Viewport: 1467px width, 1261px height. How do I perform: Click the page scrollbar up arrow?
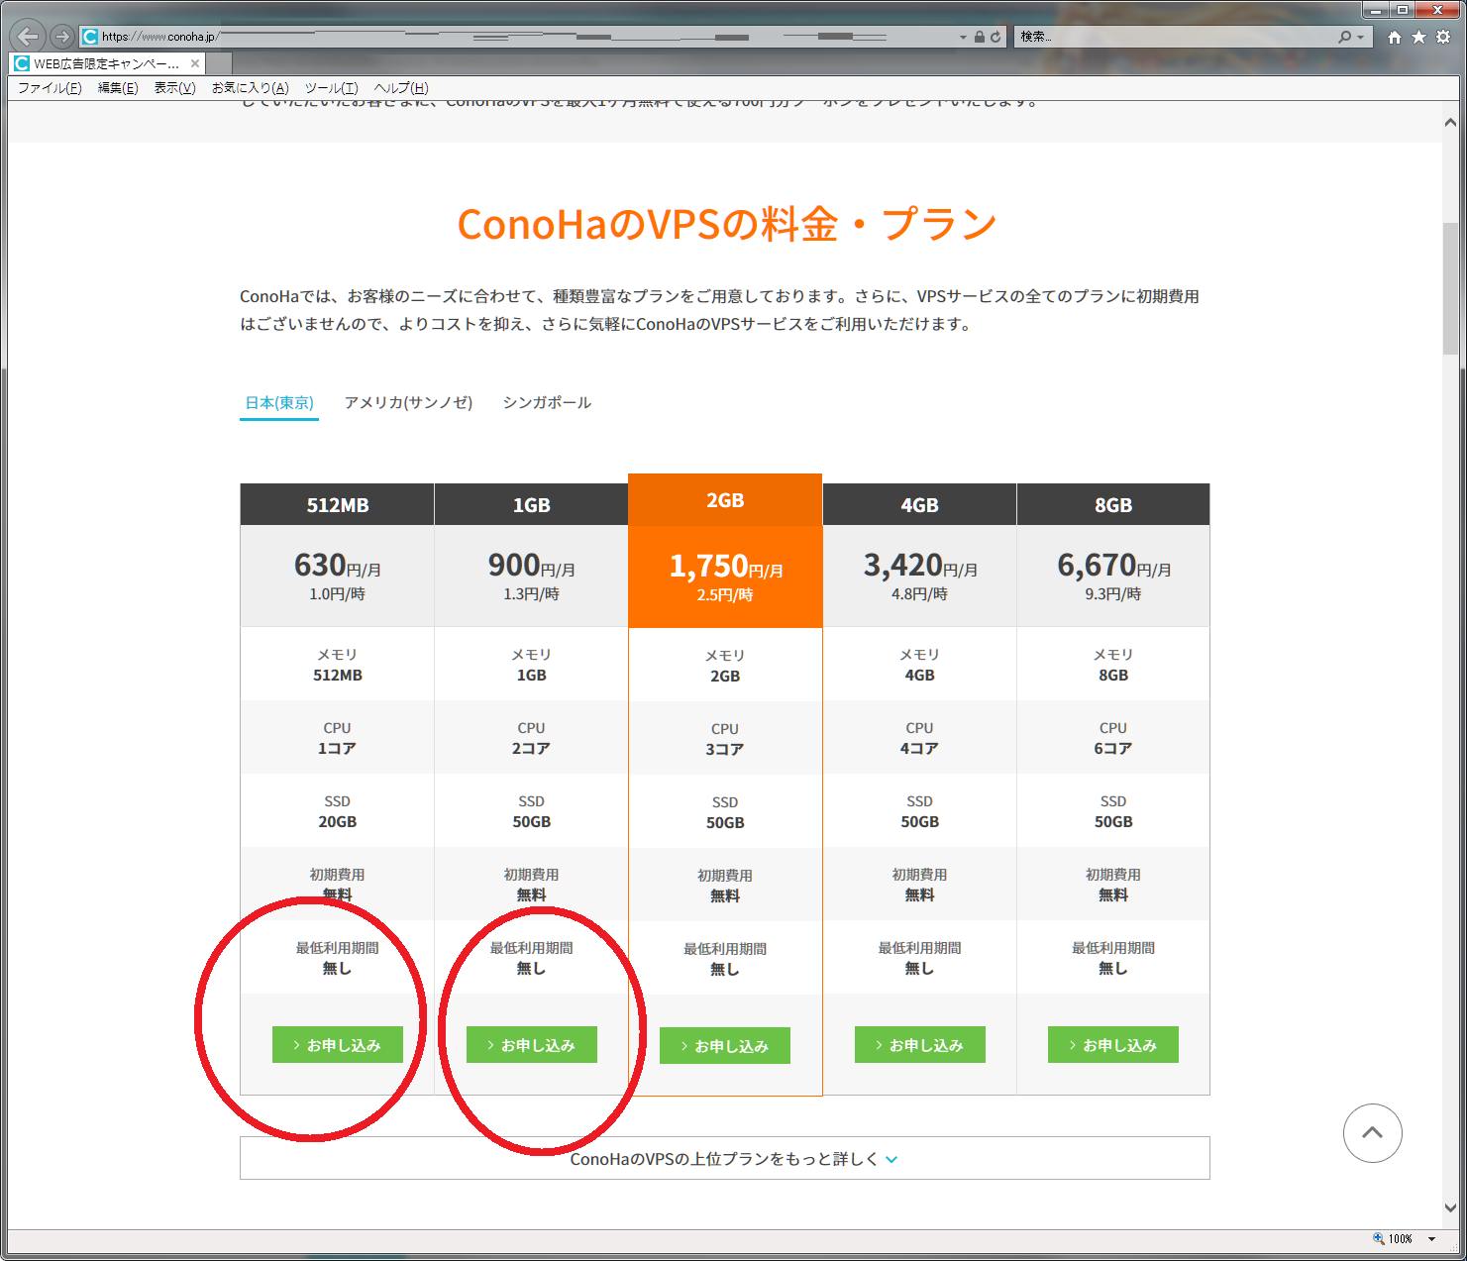pos(1451,123)
